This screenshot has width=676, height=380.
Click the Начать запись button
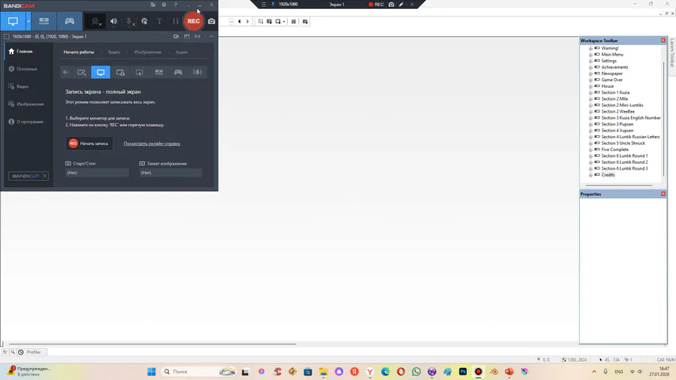click(x=89, y=143)
